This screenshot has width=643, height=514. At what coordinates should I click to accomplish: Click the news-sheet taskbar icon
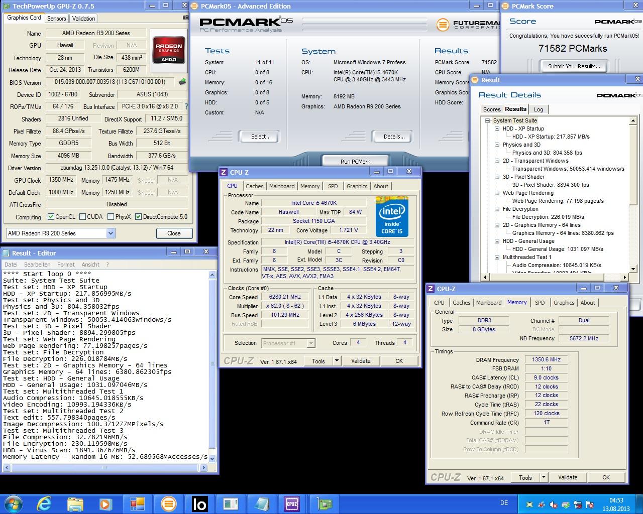(231, 503)
